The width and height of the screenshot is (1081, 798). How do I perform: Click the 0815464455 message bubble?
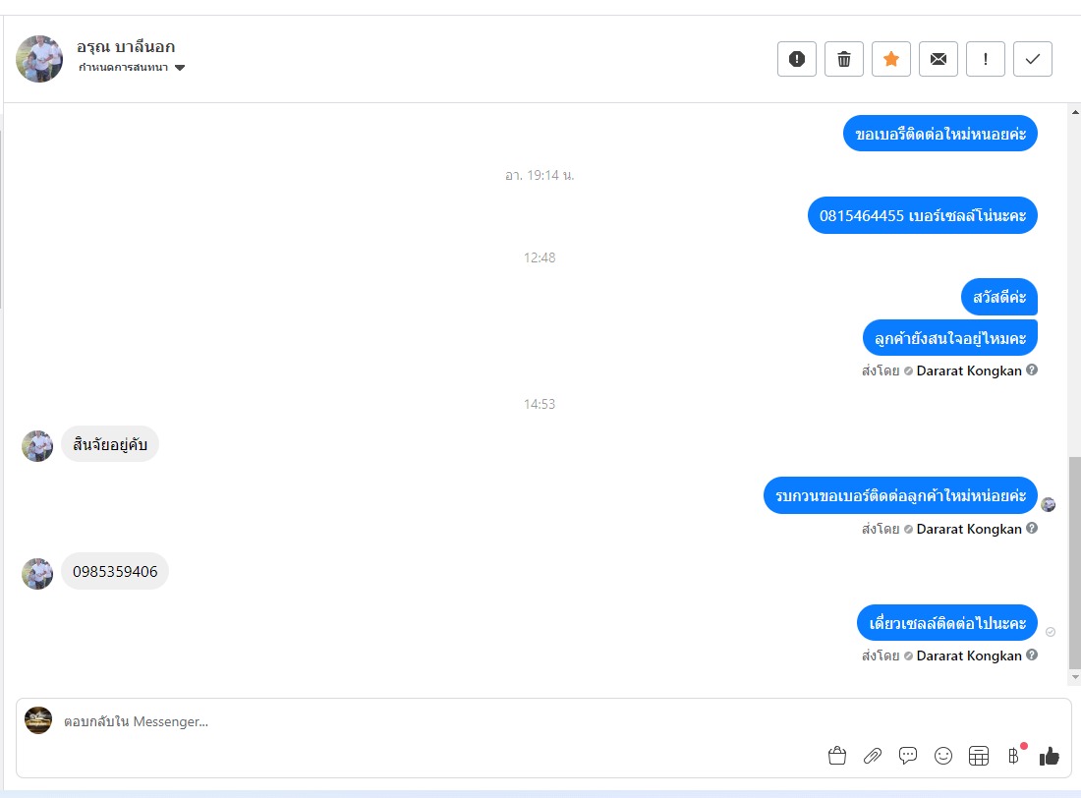(x=923, y=215)
